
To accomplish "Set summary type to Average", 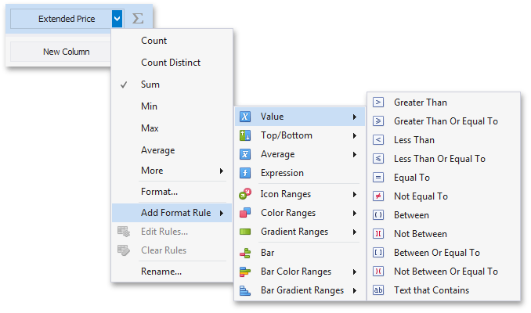I will (x=157, y=150).
